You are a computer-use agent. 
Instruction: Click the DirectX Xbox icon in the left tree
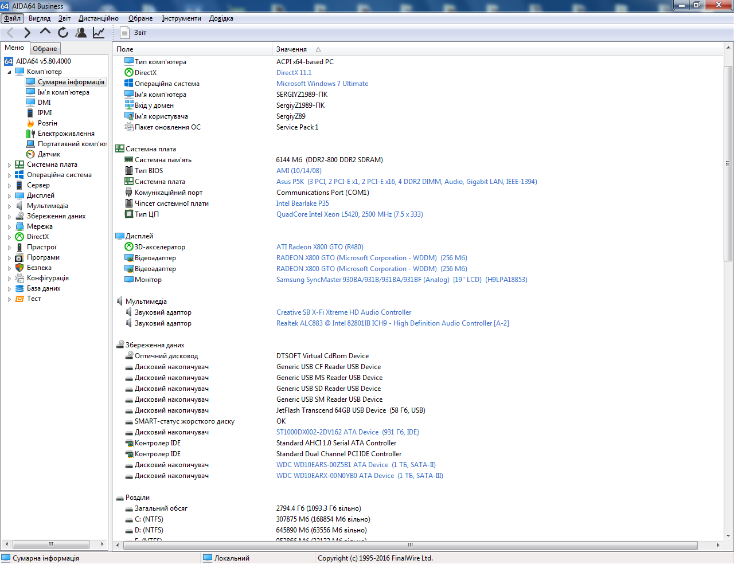(x=19, y=237)
